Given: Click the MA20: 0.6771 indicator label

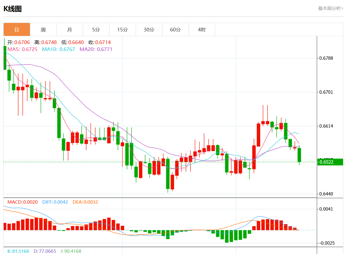Looking at the screenshot, I should [96, 49].
